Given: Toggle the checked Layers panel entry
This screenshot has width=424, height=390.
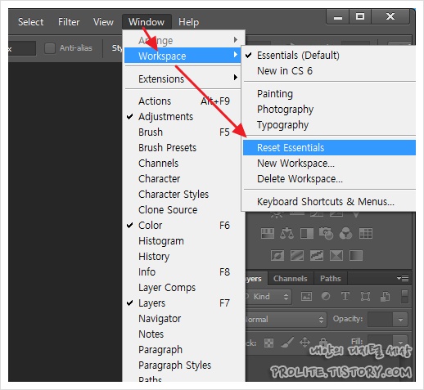Looking at the screenshot, I should (x=183, y=303).
